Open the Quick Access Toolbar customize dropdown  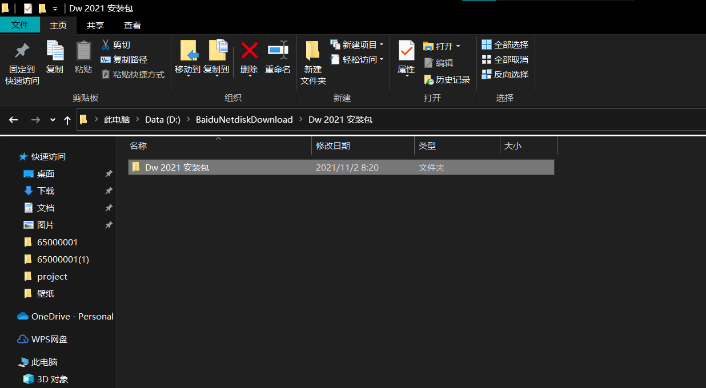55,9
